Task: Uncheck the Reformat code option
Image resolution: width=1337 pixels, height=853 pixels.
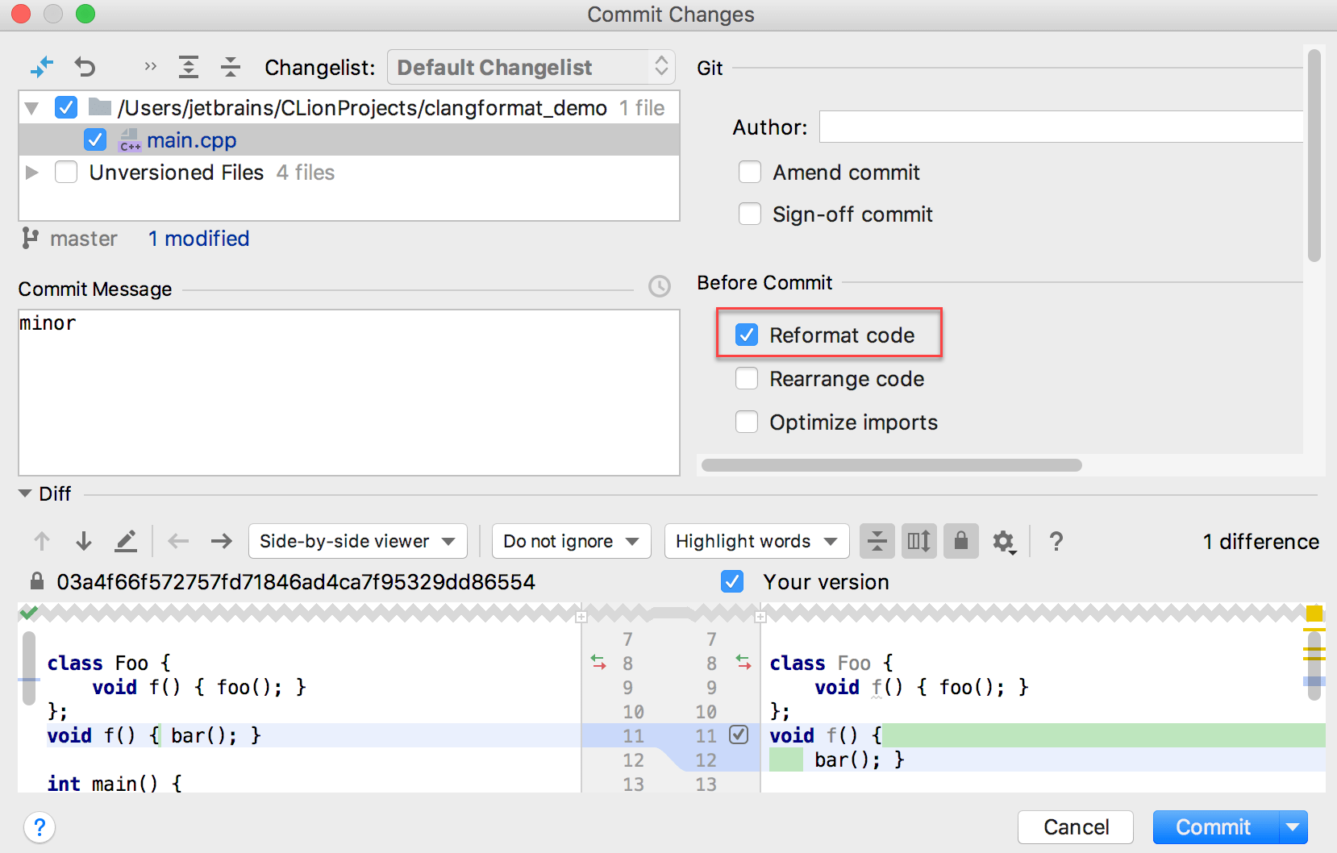Action: (x=747, y=335)
